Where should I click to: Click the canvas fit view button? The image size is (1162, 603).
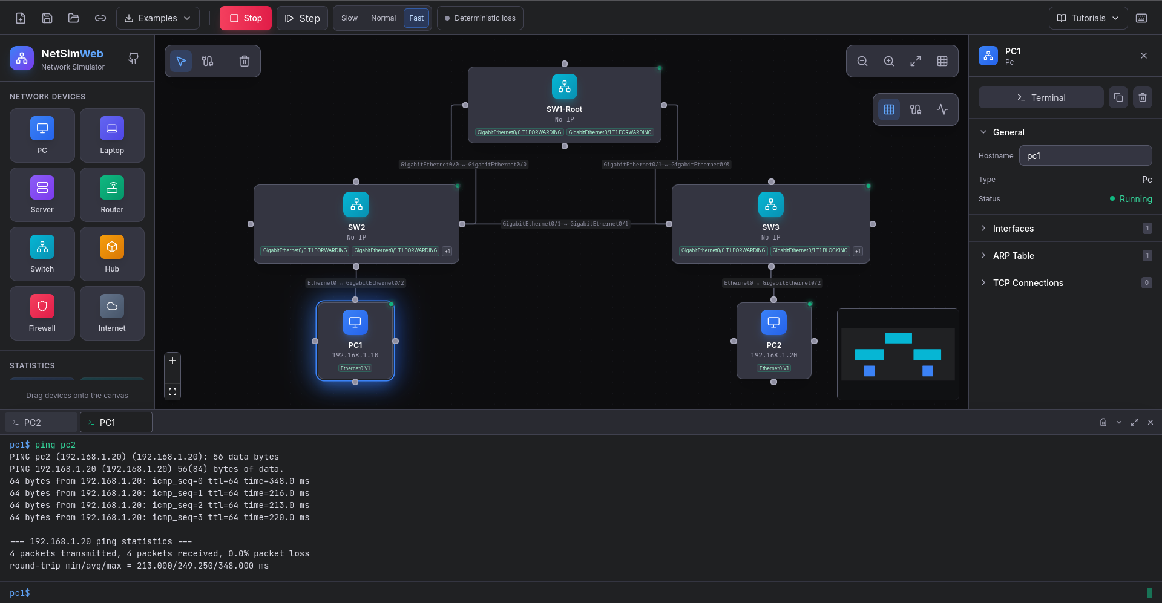coord(172,392)
